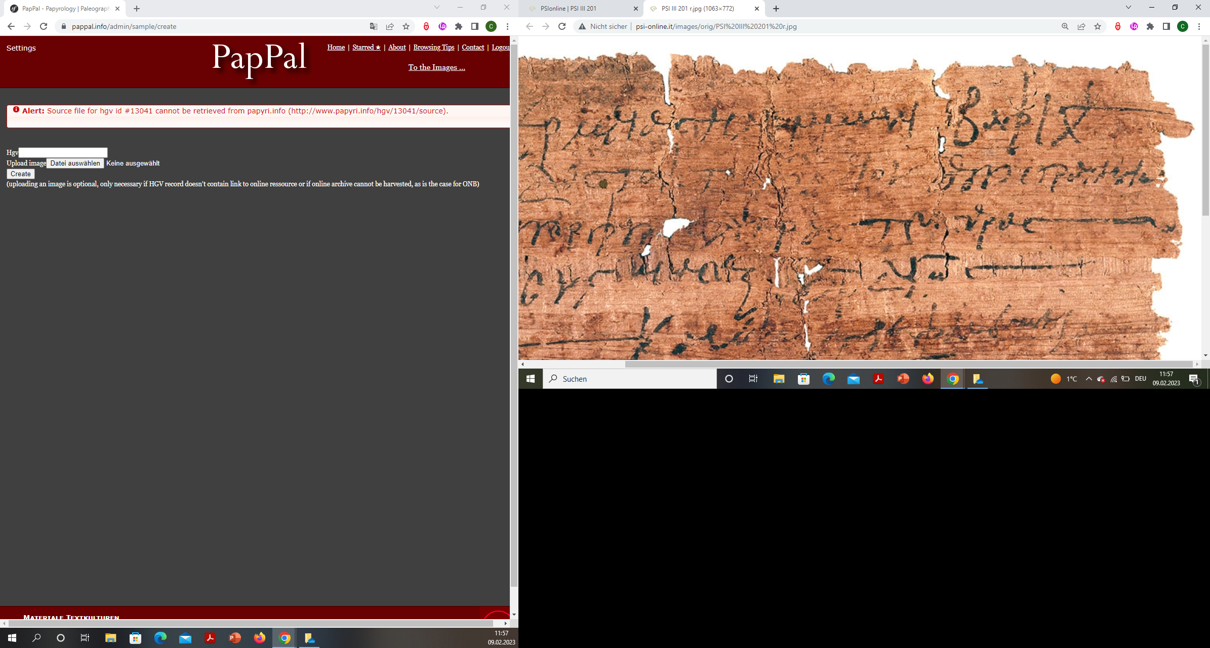Open Adobe Acrobat in the bottom taskbar
This screenshot has width=1210, height=648.
tap(210, 638)
